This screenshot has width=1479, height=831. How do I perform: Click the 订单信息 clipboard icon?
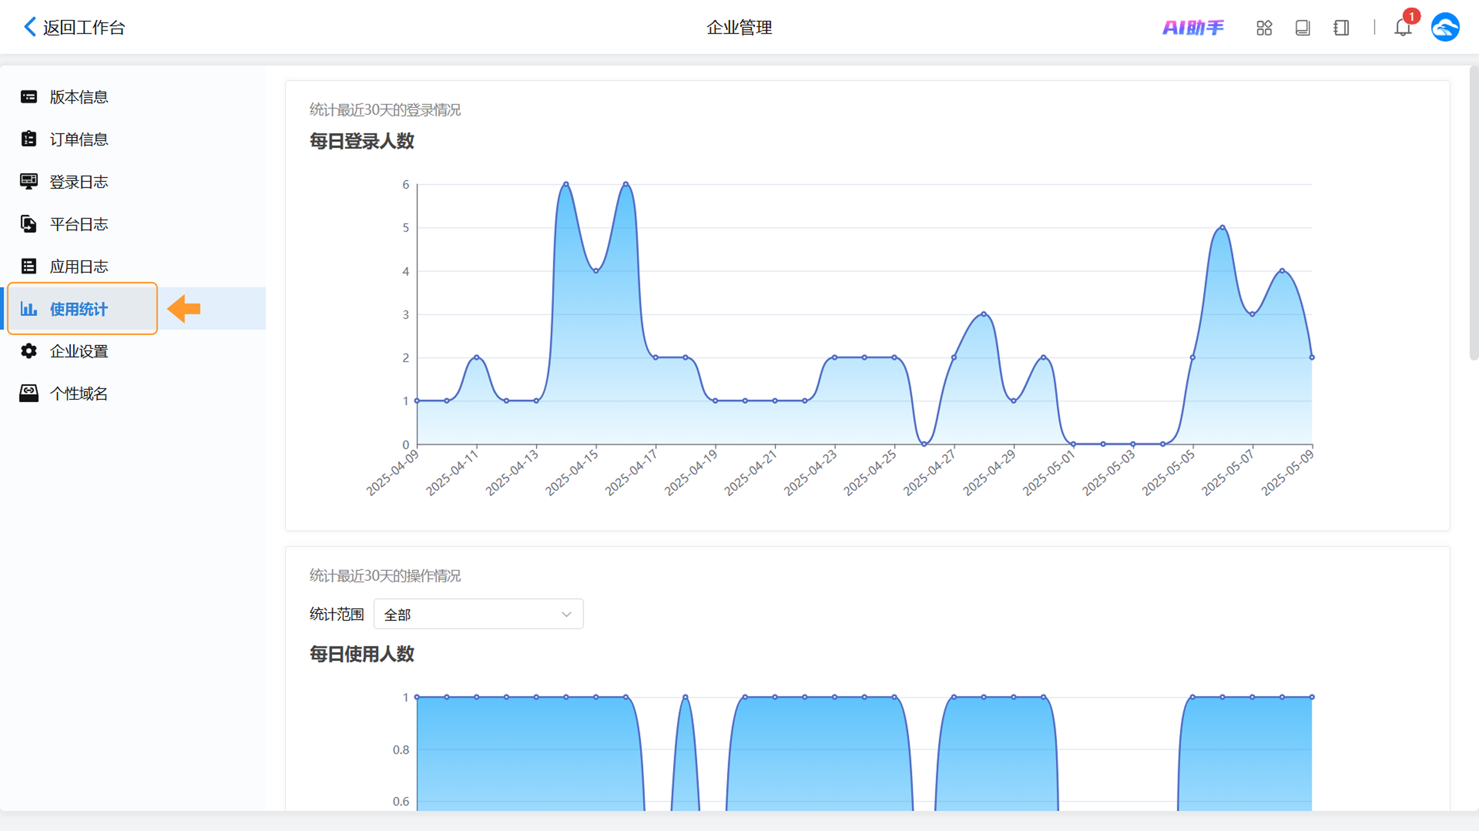29,139
